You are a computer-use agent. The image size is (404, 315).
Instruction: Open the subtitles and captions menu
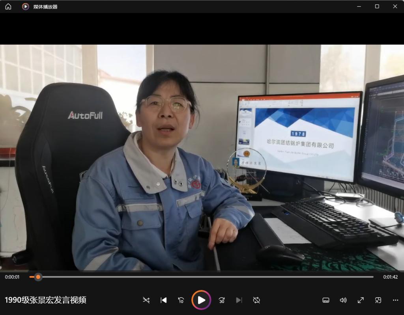pyautogui.click(x=326, y=300)
